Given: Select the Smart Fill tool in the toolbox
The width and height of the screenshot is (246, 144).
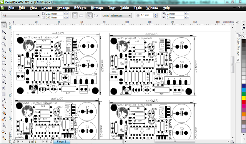Looking at the screenshot, I should (x=3, y=57).
